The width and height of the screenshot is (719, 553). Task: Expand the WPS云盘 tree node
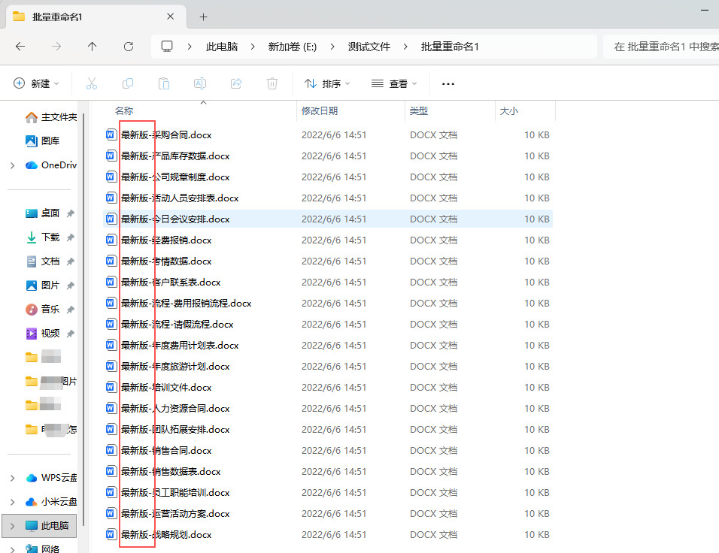(12, 478)
